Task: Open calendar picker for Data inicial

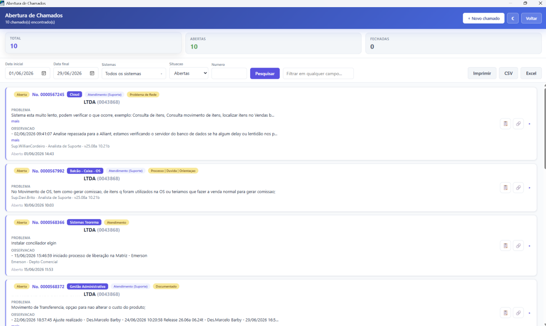Action: point(44,73)
